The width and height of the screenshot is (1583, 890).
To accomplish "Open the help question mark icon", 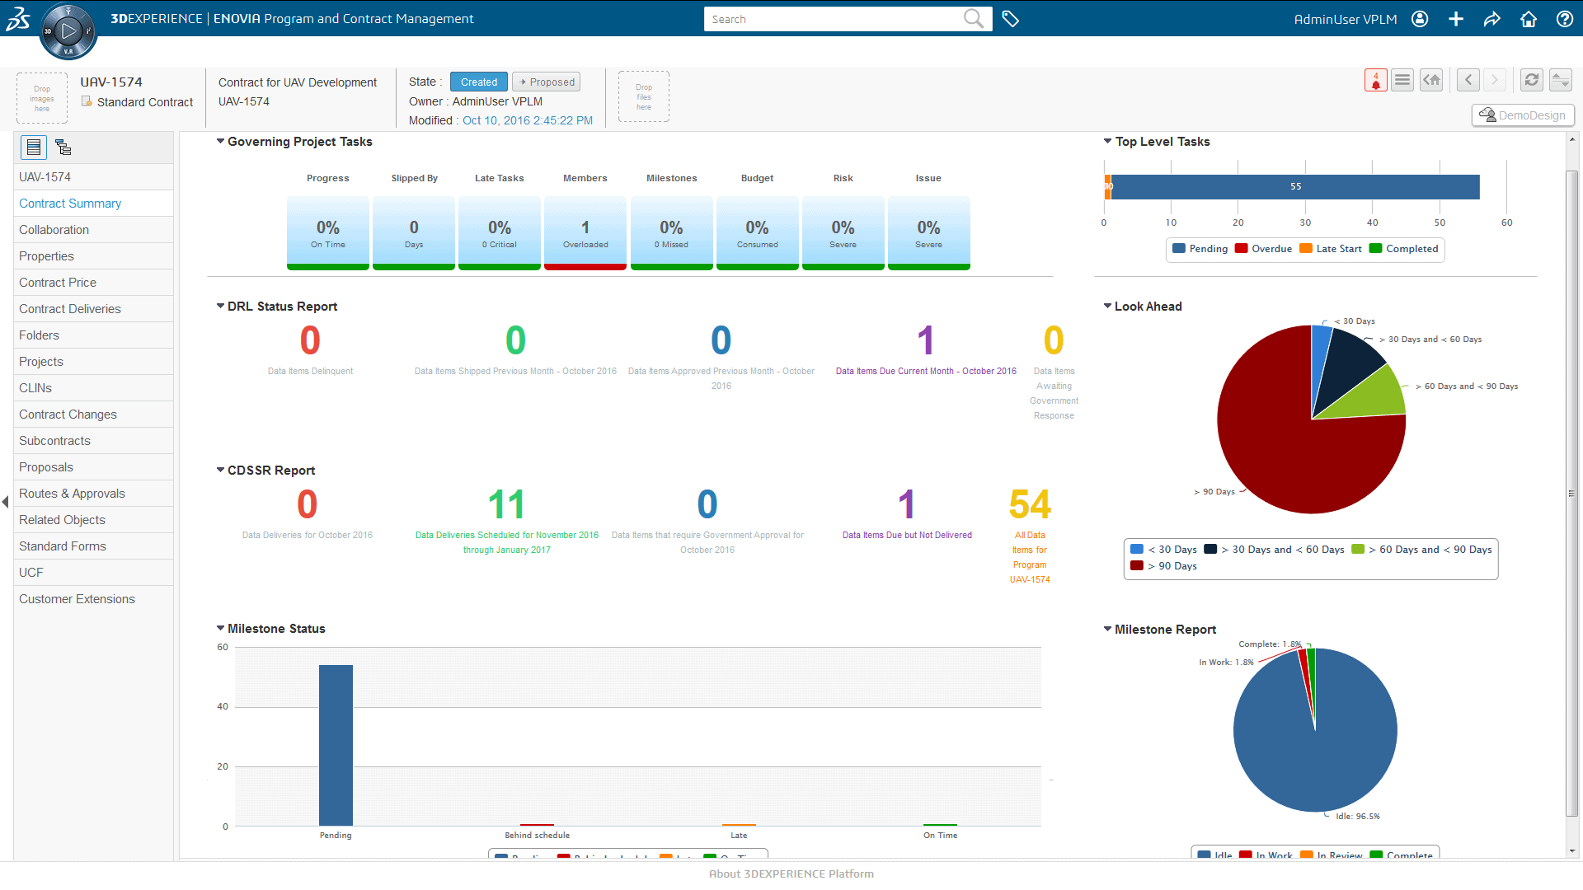I will tap(1564, 19).
